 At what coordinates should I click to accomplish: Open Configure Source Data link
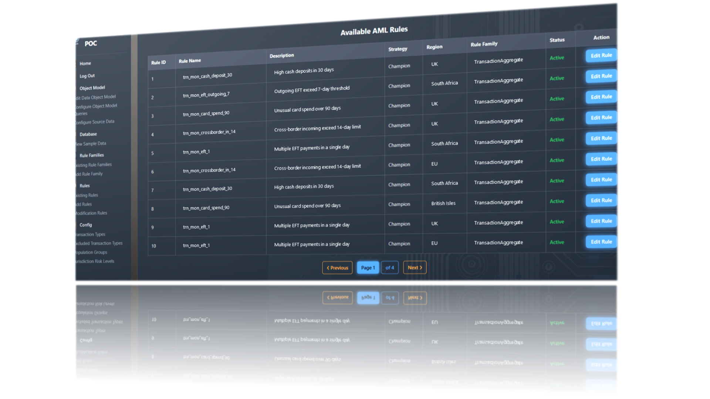(x=95, y=122)
